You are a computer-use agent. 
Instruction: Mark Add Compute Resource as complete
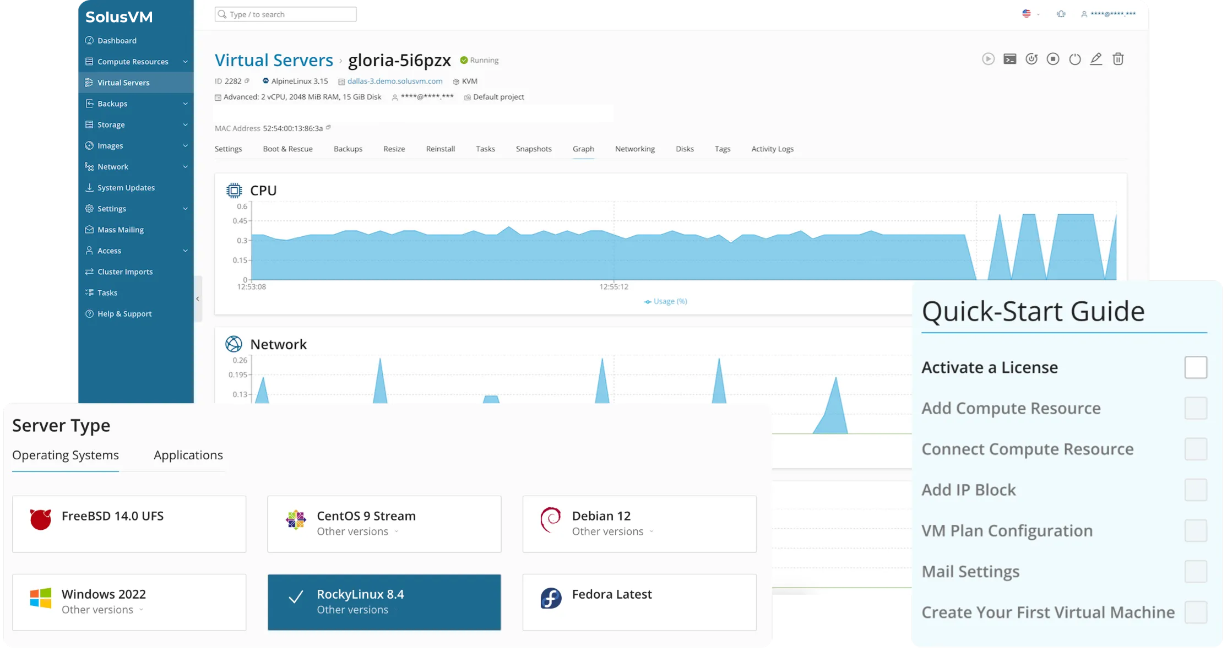tap(1196, 408)
